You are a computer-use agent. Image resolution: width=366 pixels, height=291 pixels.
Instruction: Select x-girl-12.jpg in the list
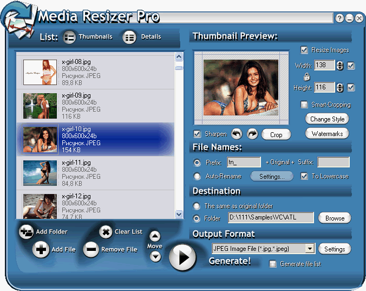click(x=95, y=205)
